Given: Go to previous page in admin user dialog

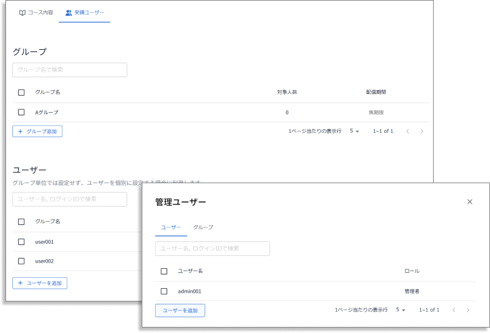Looking at the screenshot, I should coord(454,310).
